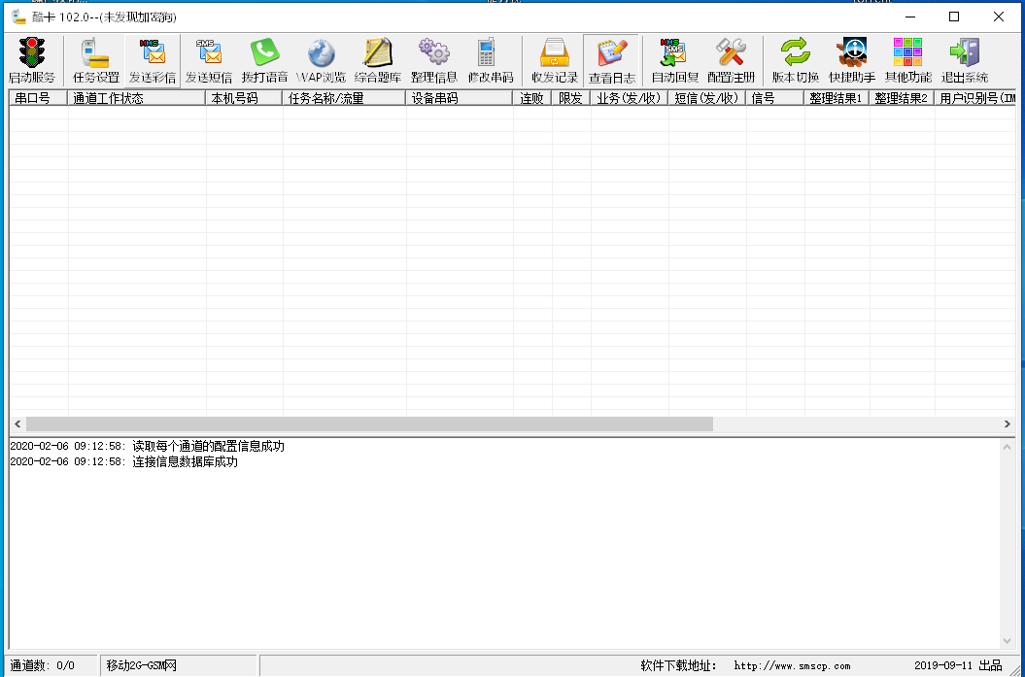
Task: Open 配置注册 tools icon
Action: click(x=731, y=52)
